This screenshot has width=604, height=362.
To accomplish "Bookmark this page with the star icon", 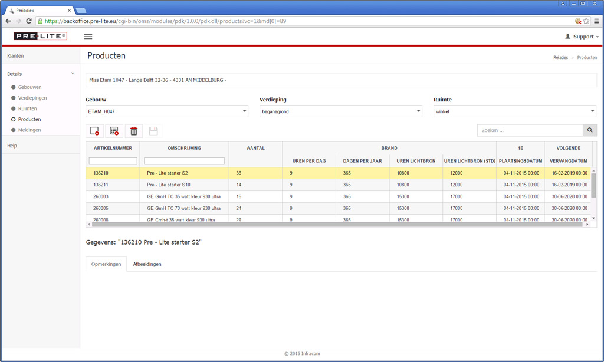I will 586,21.
